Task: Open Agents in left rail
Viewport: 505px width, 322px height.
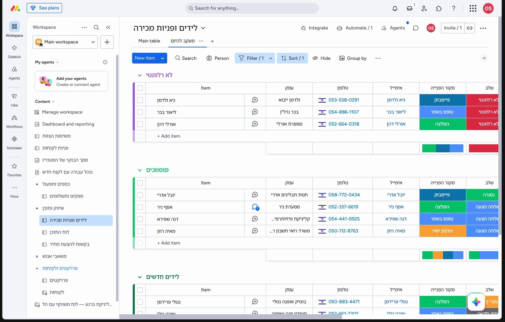Action: tap(14, 73)
